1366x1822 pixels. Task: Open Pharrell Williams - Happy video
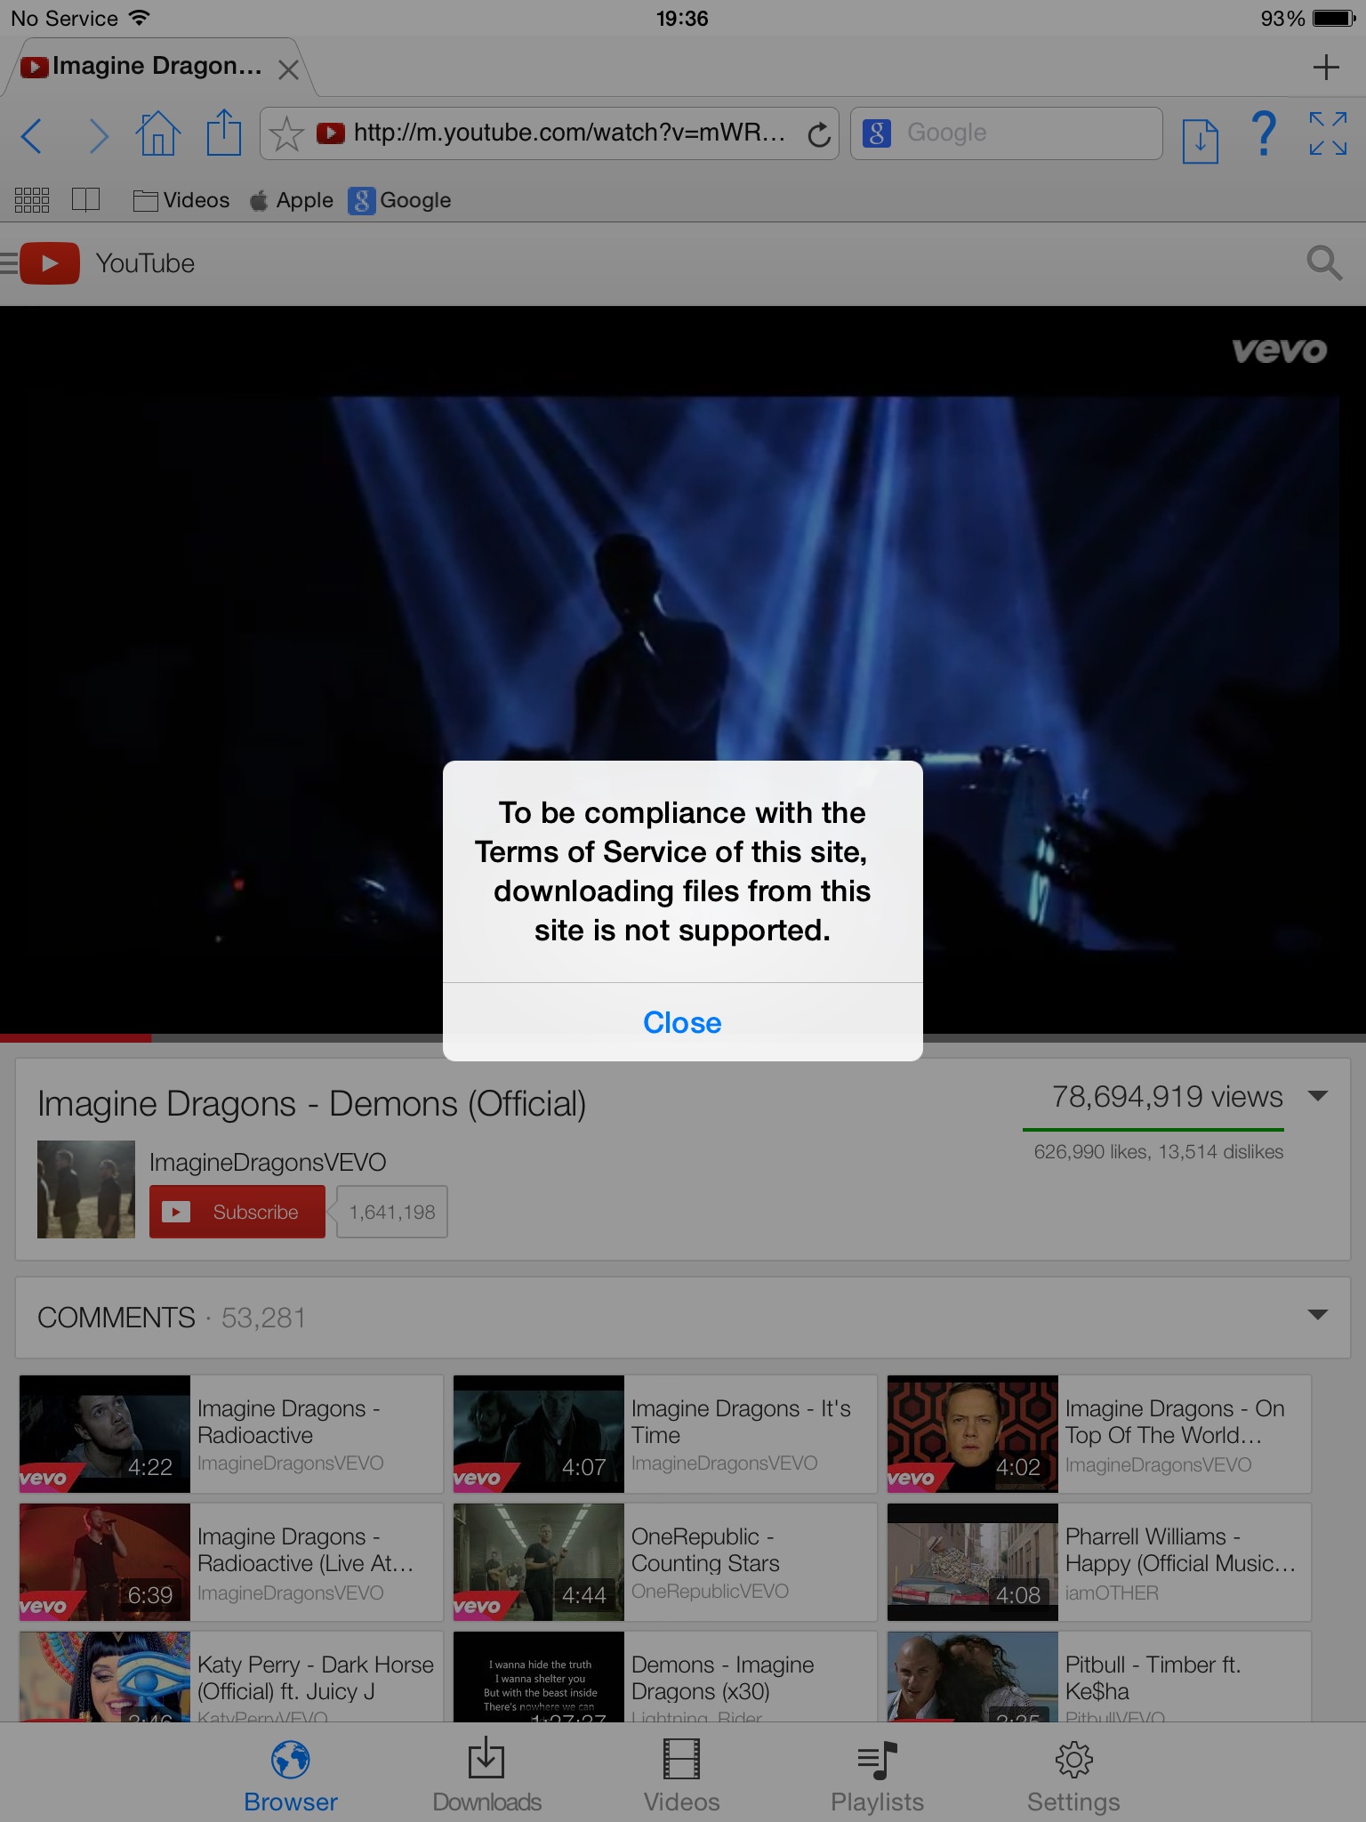pos(1099,1562)
